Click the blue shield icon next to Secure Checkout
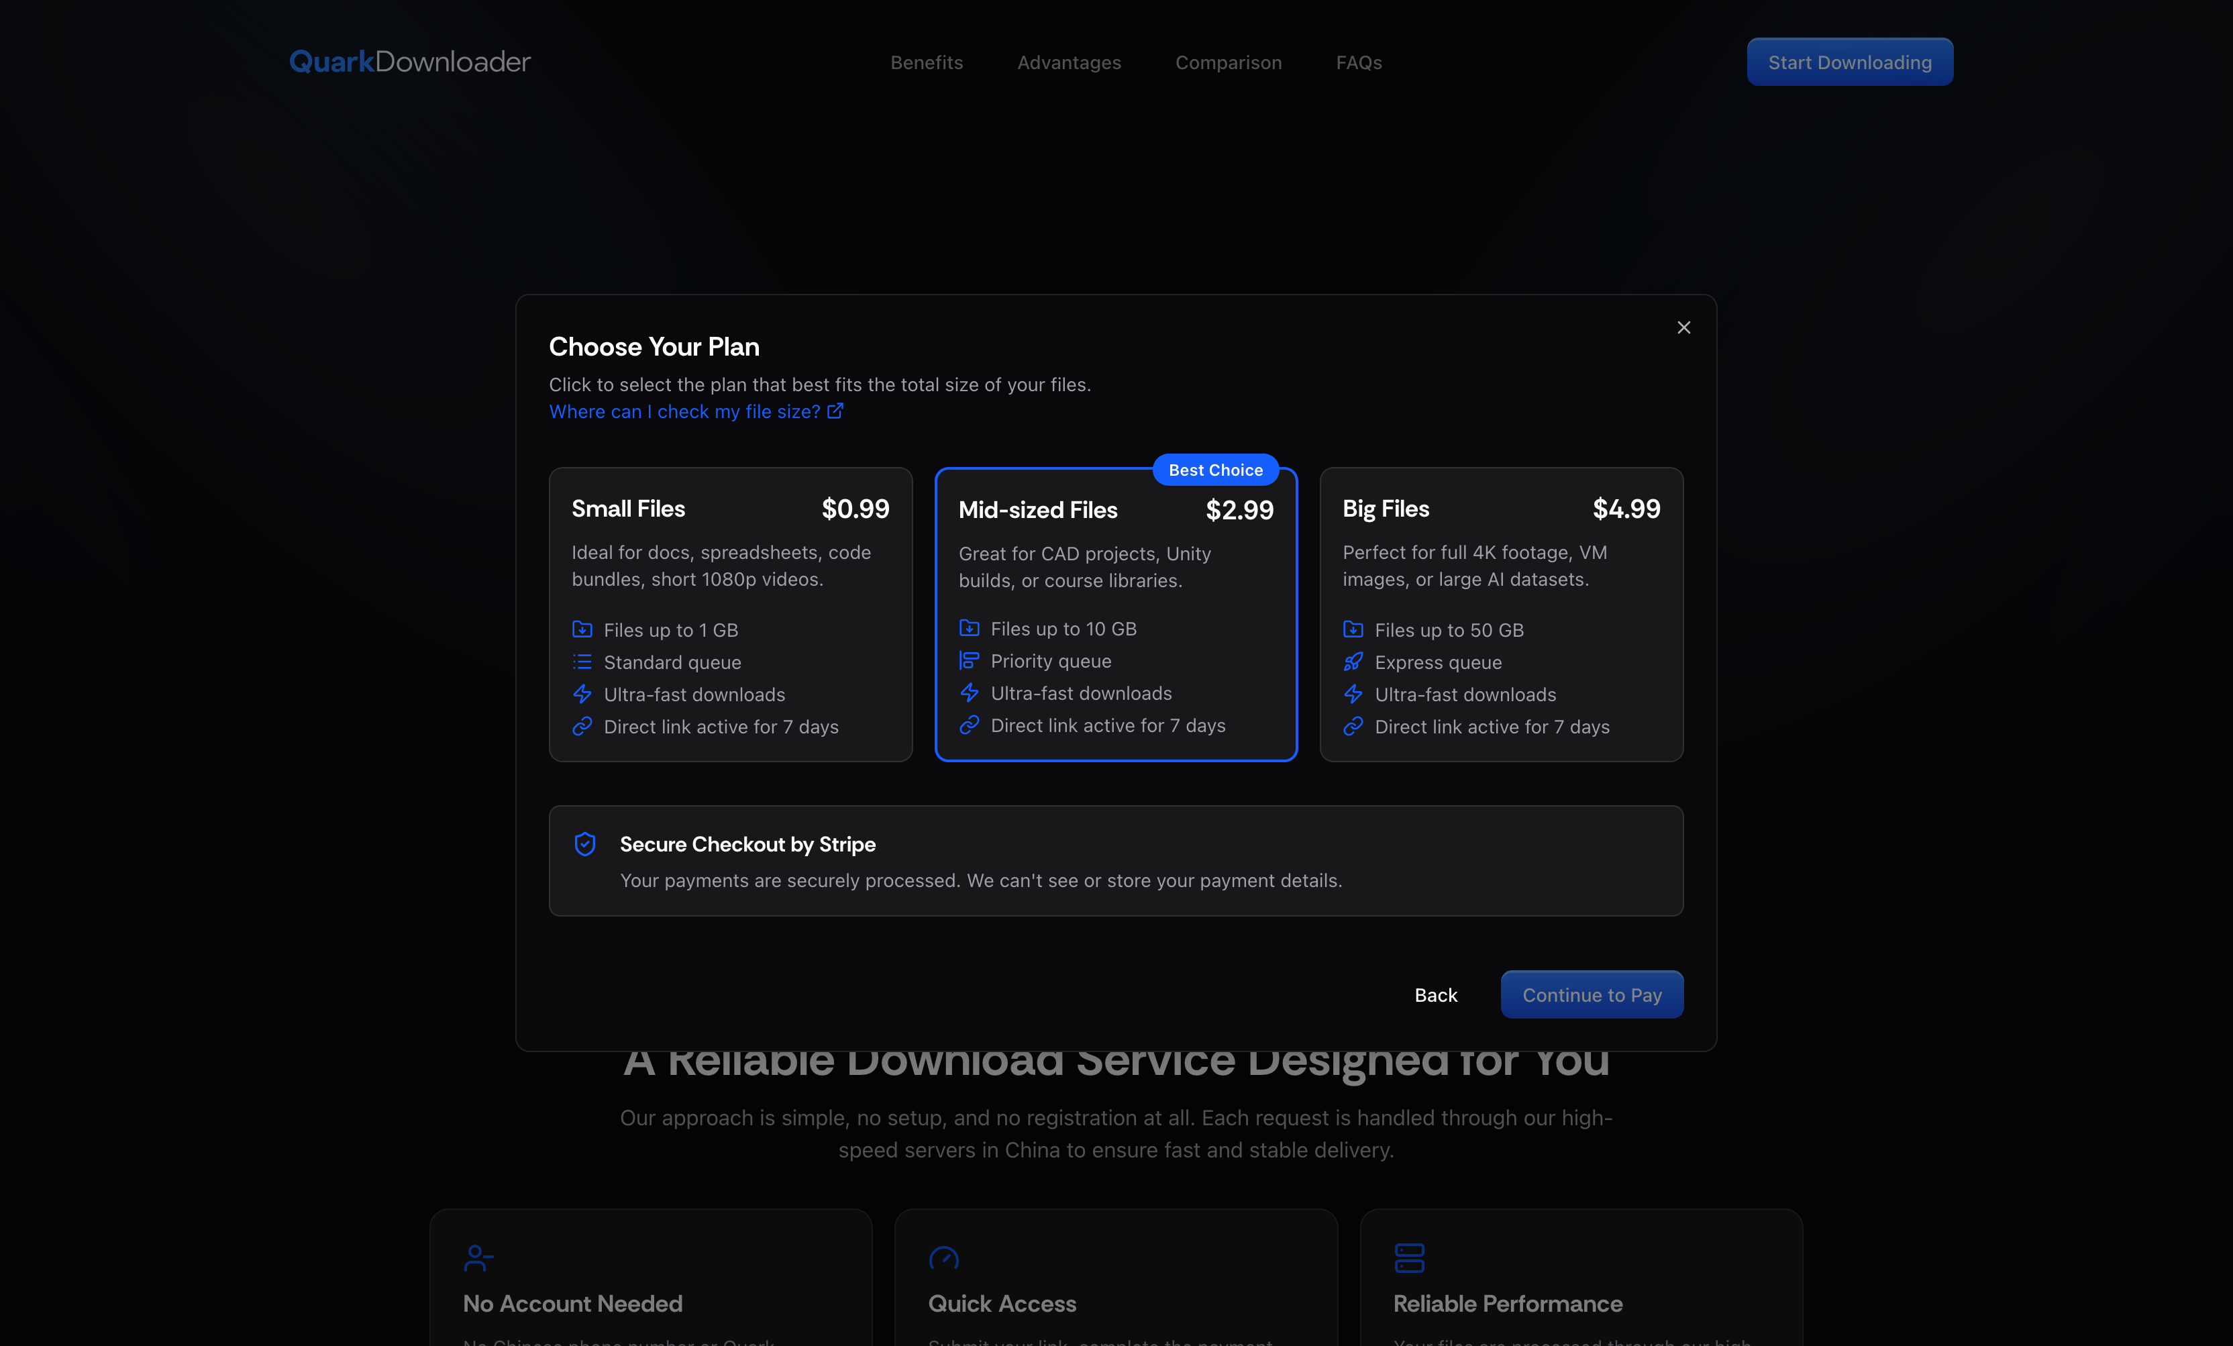2233x1346 pixels. 586,844
